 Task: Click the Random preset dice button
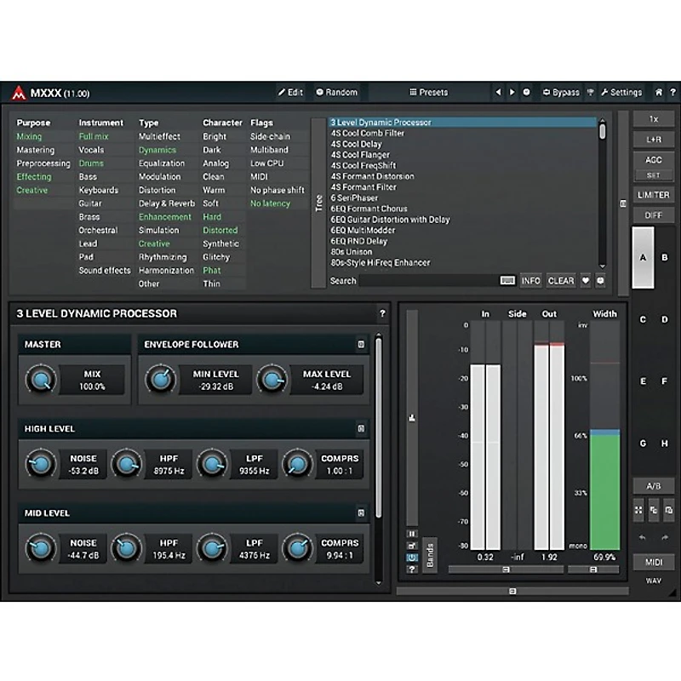[336, 92]
